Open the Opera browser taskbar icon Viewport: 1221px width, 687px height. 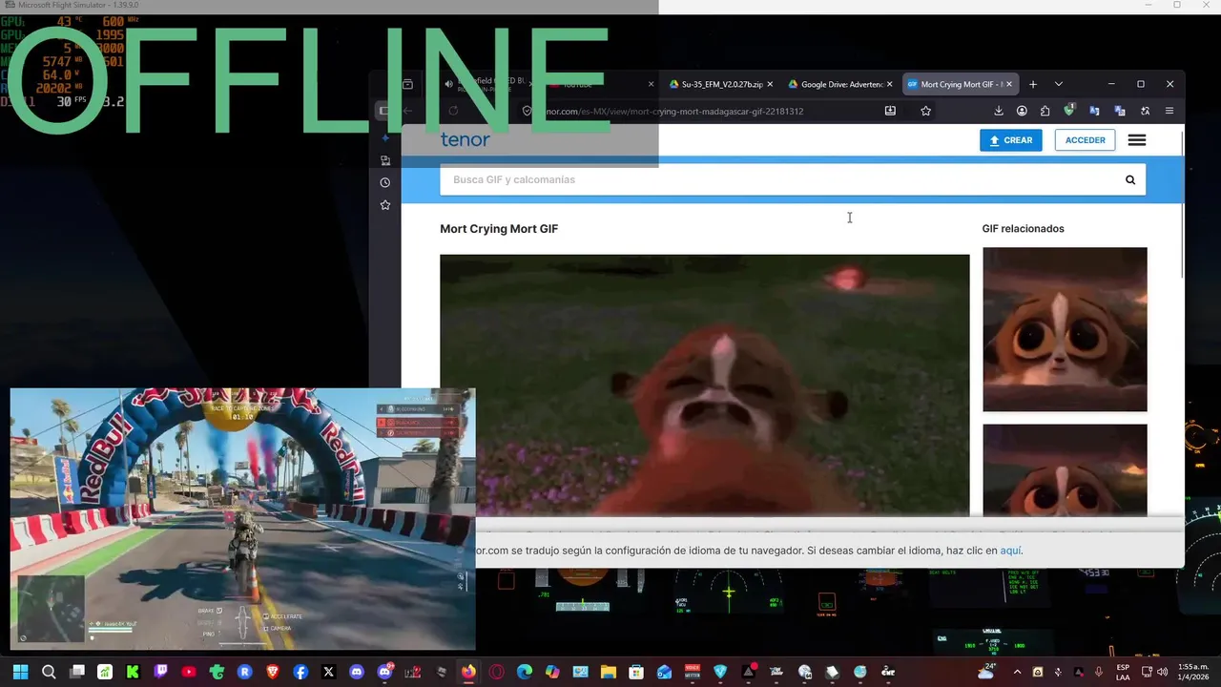(496, 672)
